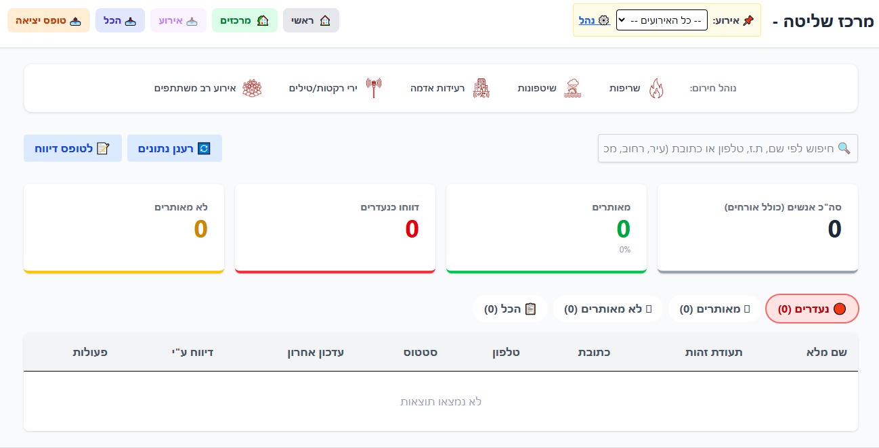Click the fire (שריפות) protocol icon
Image resolution: width=879 pixels, height=448 pixels.
click(656, 89)
